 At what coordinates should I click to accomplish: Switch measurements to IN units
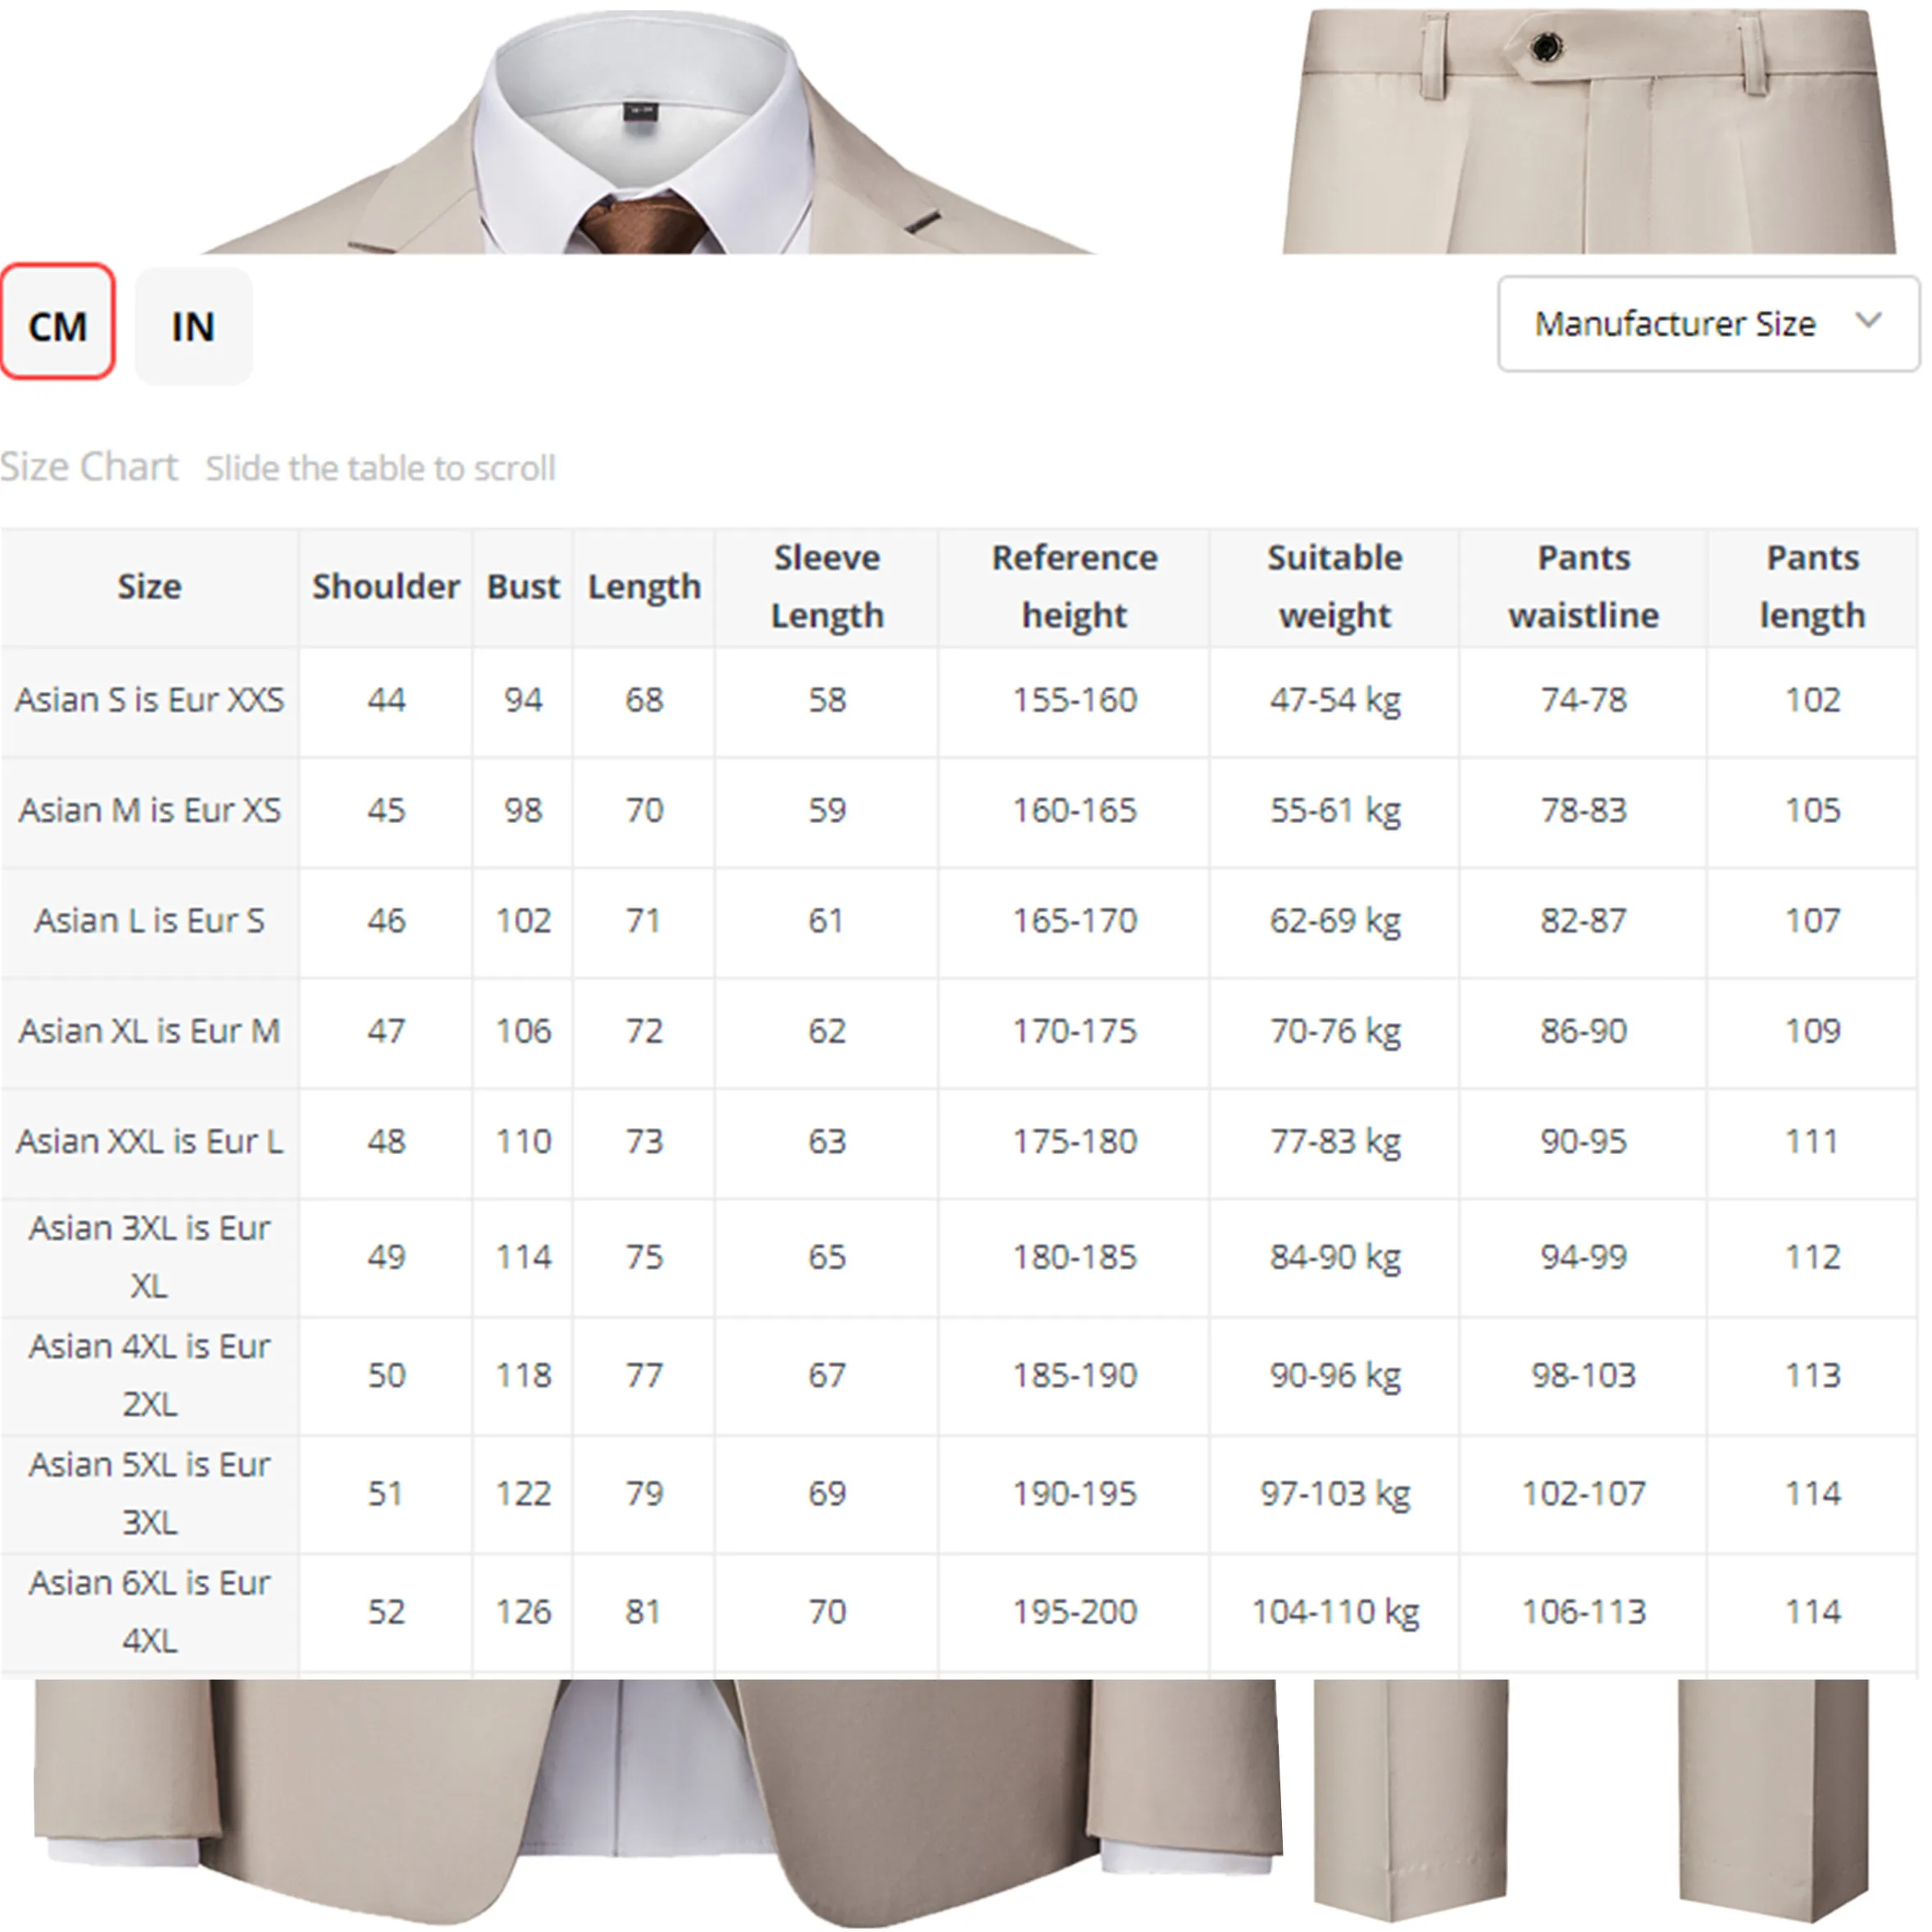pos(193,326)
